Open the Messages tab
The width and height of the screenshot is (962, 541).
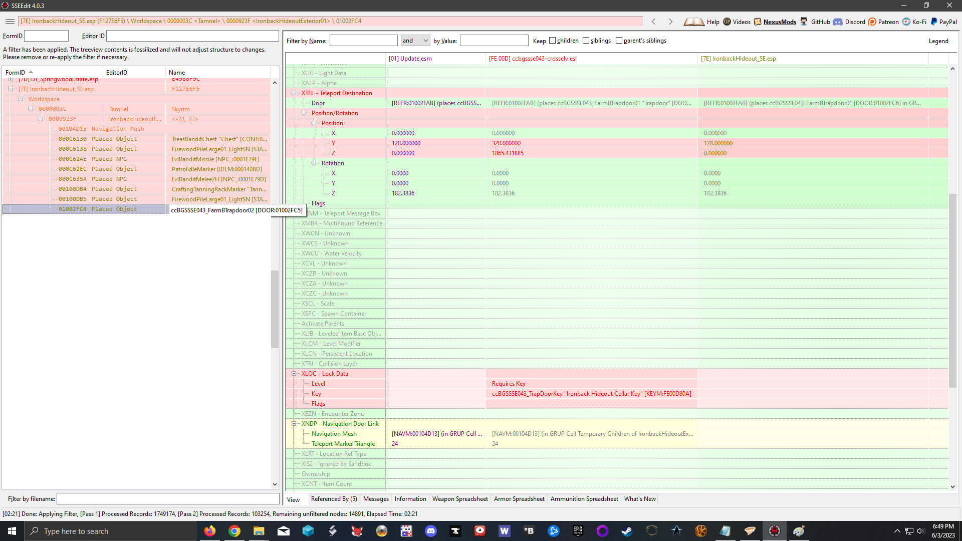click(376, 499)
